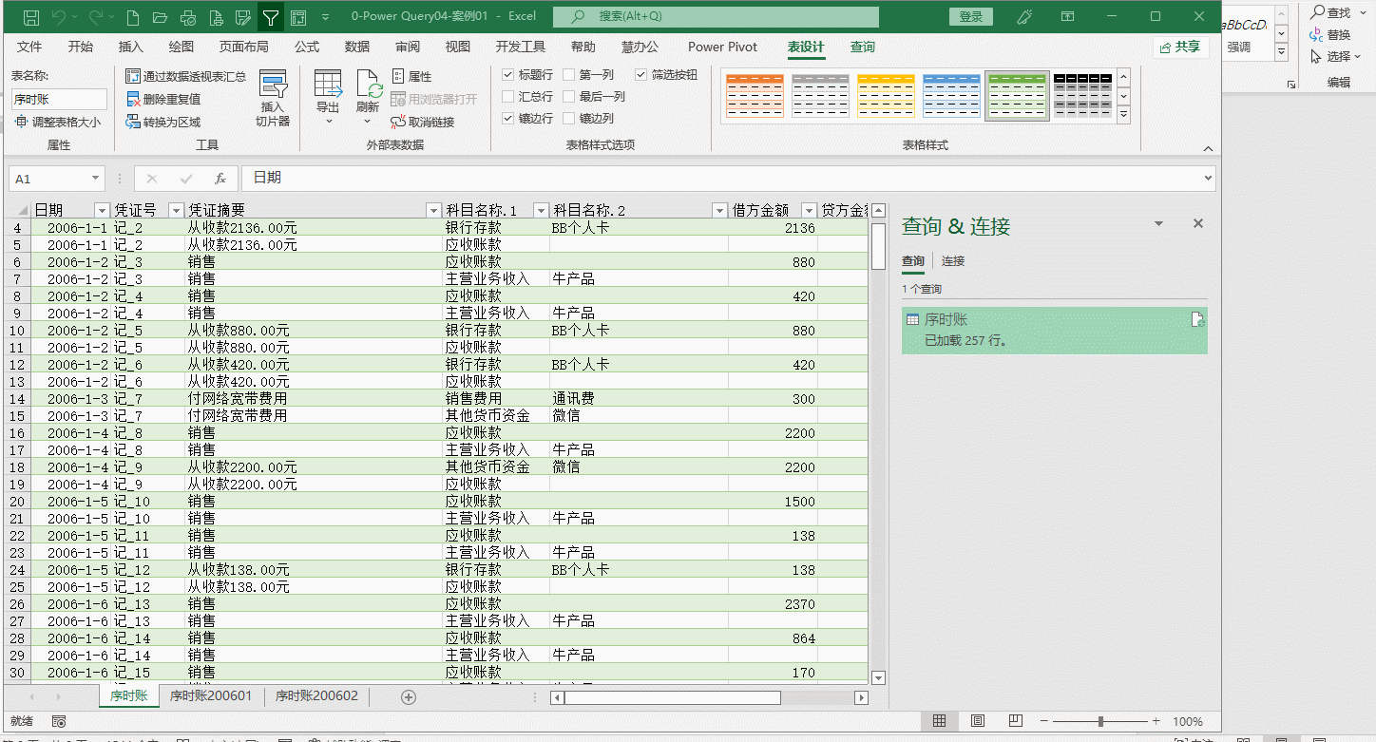Apply the orange table style swatch

click(755, 96)
